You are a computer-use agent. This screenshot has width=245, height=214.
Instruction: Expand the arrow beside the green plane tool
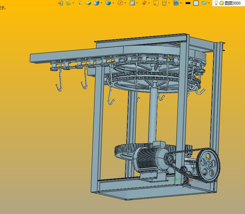[x=73, y=3]
